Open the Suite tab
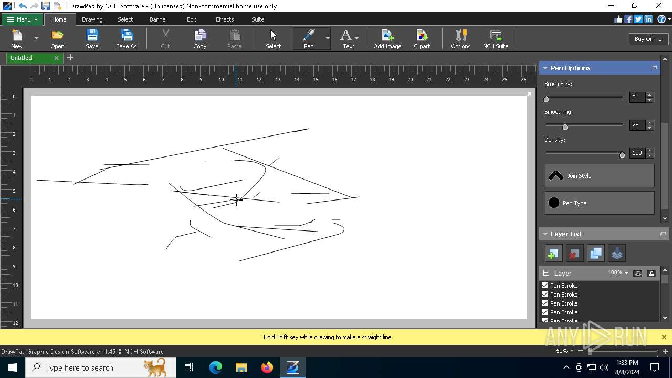This screenshot has width=672, height=378. pyautogui.click(x=258, y=19)
